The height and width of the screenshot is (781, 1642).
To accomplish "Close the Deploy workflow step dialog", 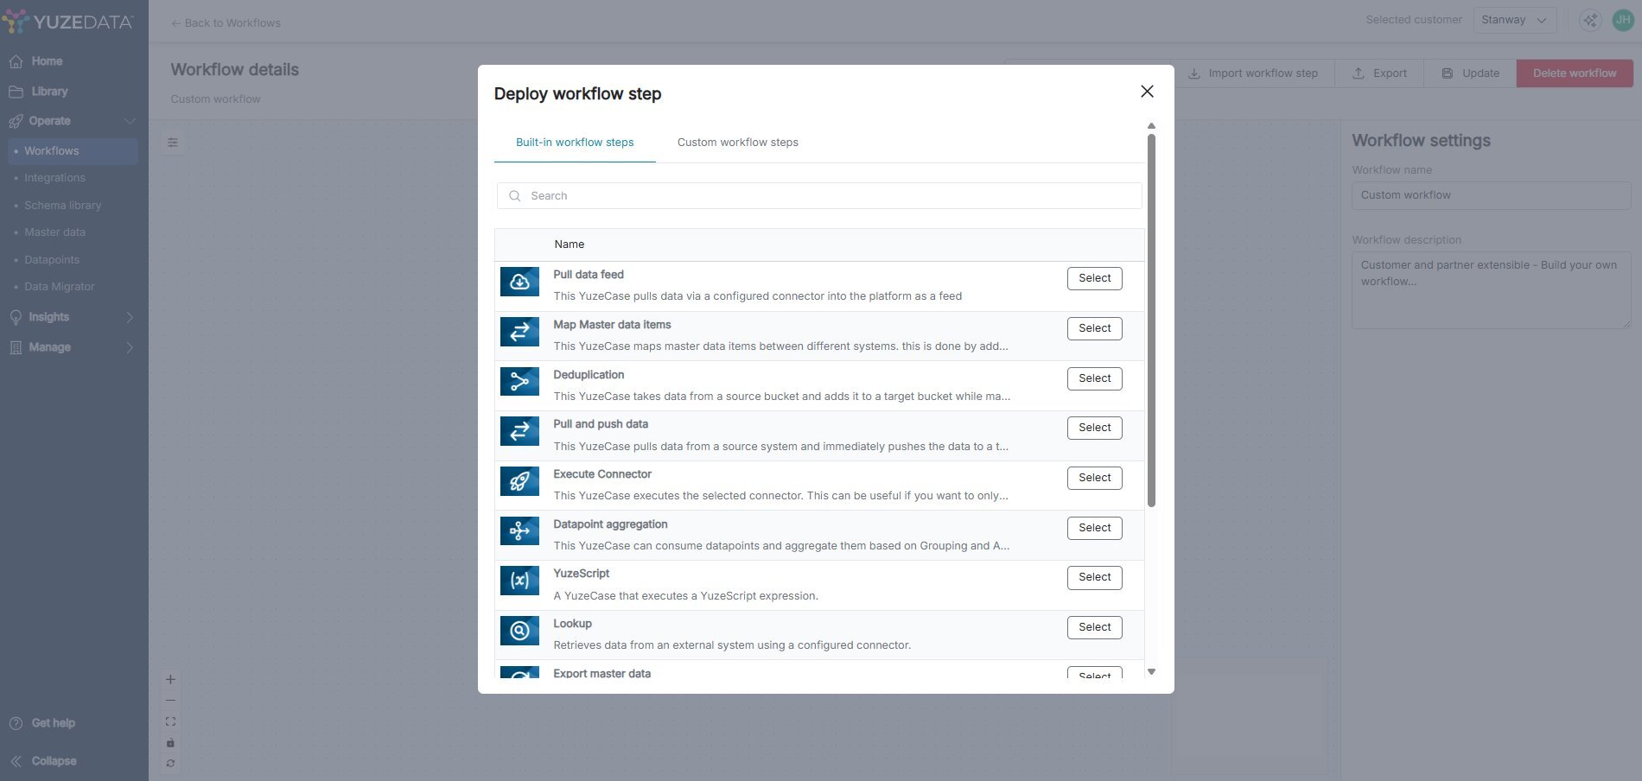I will tap(1147, 92).
